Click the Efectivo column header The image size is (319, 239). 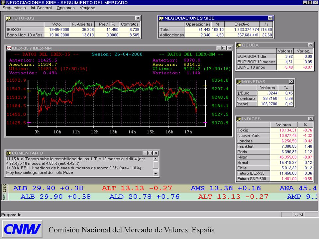(242, 24)
